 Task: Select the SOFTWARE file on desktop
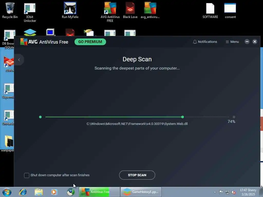coord(210,11)
